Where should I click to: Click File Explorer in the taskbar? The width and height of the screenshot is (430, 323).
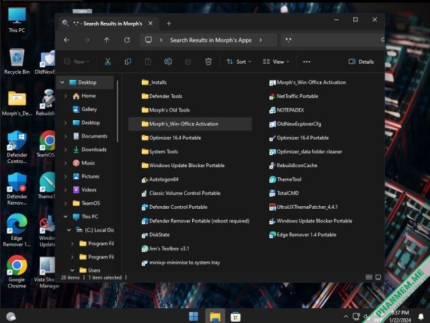[x=215, y=316]
